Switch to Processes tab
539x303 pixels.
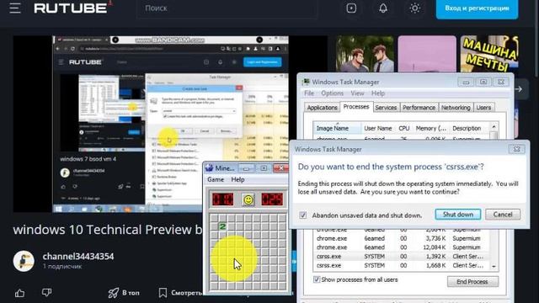coord(356,107)
